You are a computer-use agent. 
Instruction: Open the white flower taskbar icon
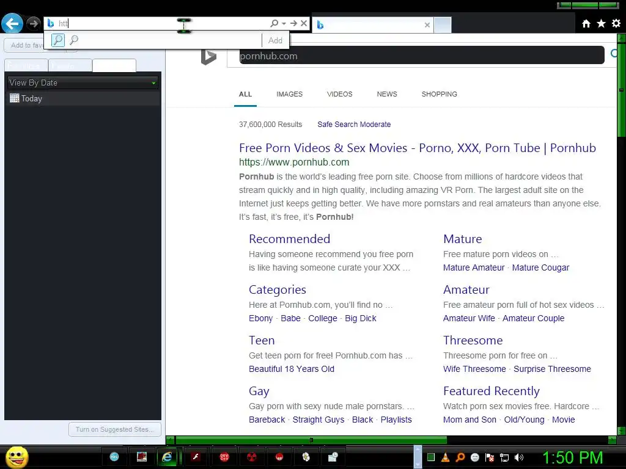[306, 457]
